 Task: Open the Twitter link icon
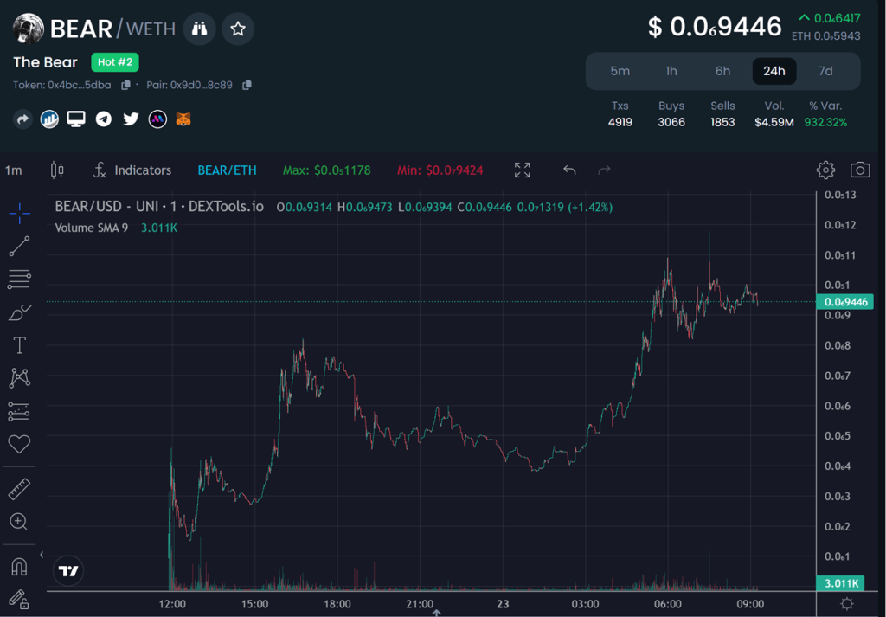point(131,119)
